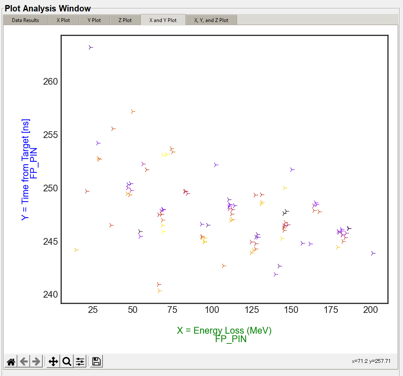Go forward to next plot view

point(36,361)
